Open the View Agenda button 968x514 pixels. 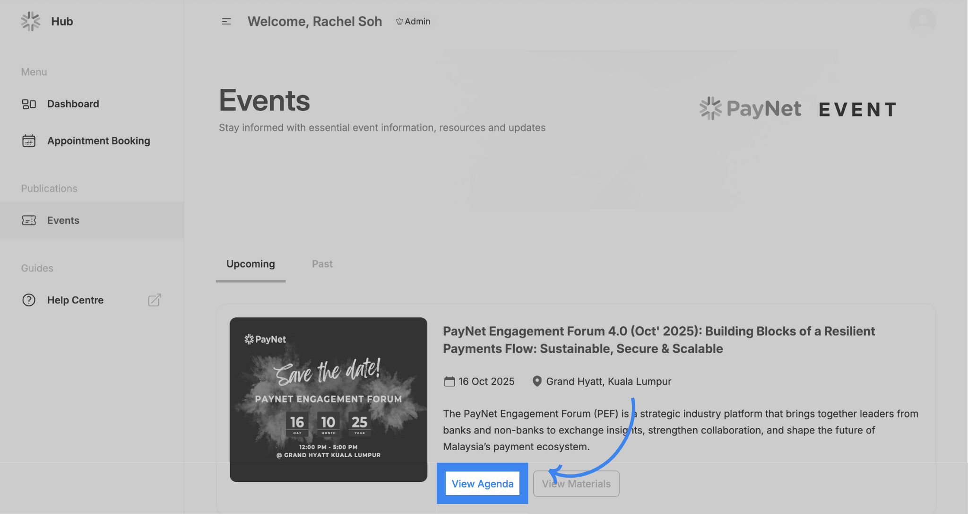tap(482, 483)
